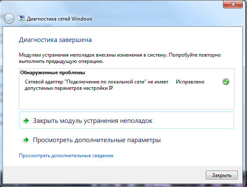Select the detected network adapter problem entry
The width and height of the screenshot is (247, 187).
click(96, 85)
